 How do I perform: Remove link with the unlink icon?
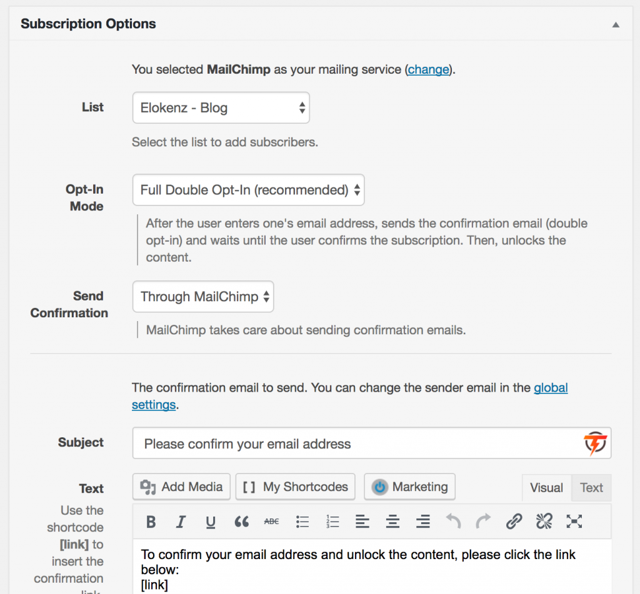pyautogui.click(x=544, y=522)
